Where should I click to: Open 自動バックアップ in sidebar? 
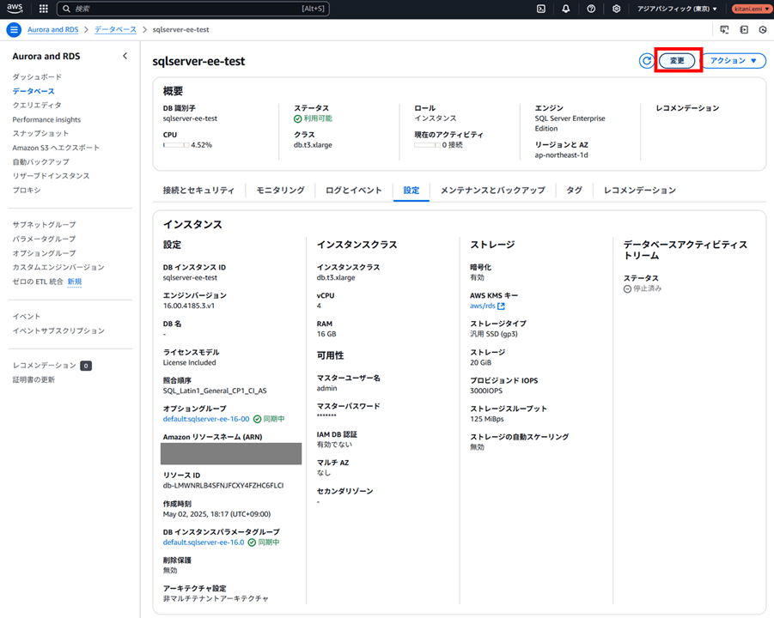coord(40,161)
